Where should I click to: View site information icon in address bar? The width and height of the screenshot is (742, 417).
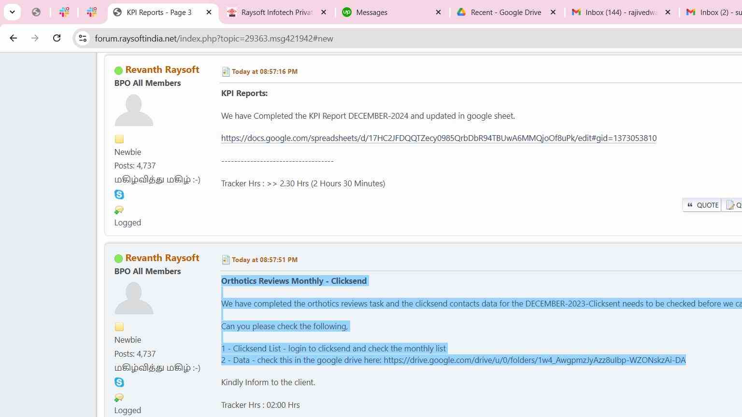pos(83,39)
